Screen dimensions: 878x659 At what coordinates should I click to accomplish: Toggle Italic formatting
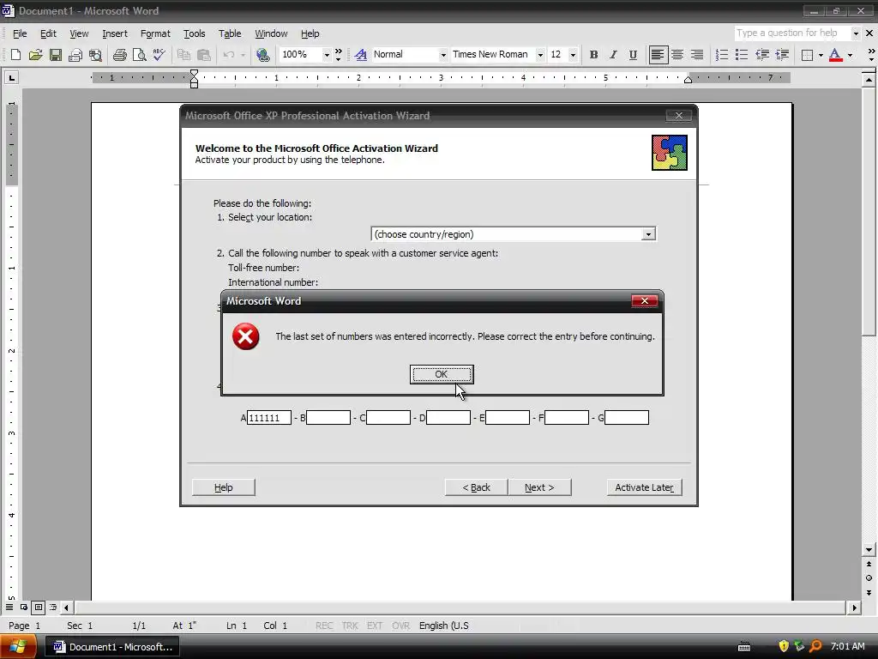pos(613,54)
